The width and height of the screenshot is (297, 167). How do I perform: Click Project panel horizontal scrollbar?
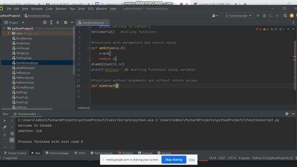27,109
